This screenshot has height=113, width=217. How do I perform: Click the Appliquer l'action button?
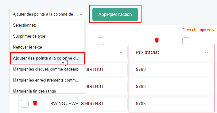(115, 14)
